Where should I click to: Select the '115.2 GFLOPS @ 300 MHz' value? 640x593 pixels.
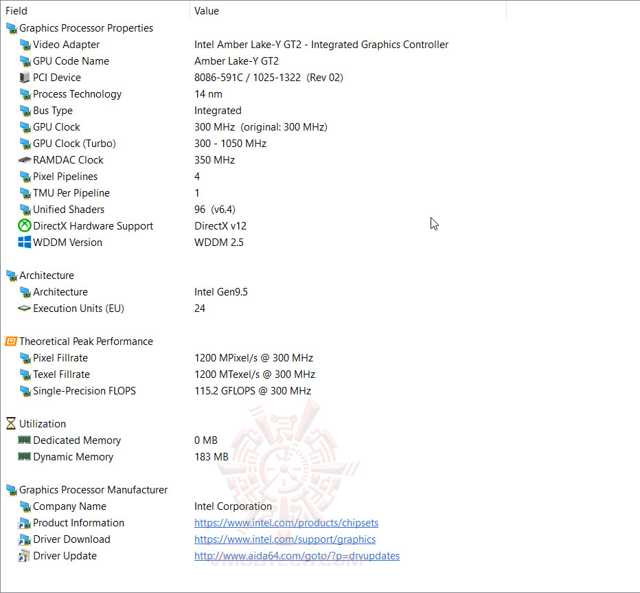click(x=253, y=391)
